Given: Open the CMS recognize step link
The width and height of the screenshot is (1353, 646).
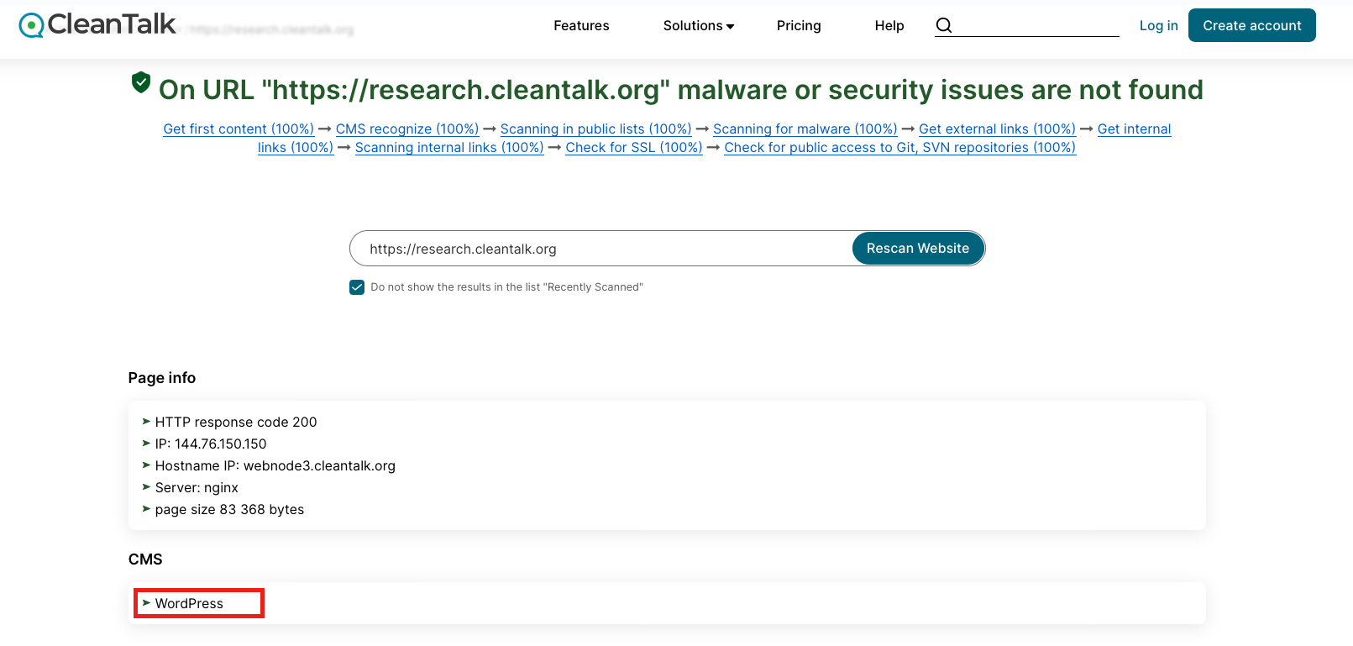Looking at the screenshot, I should coord(407,129).
